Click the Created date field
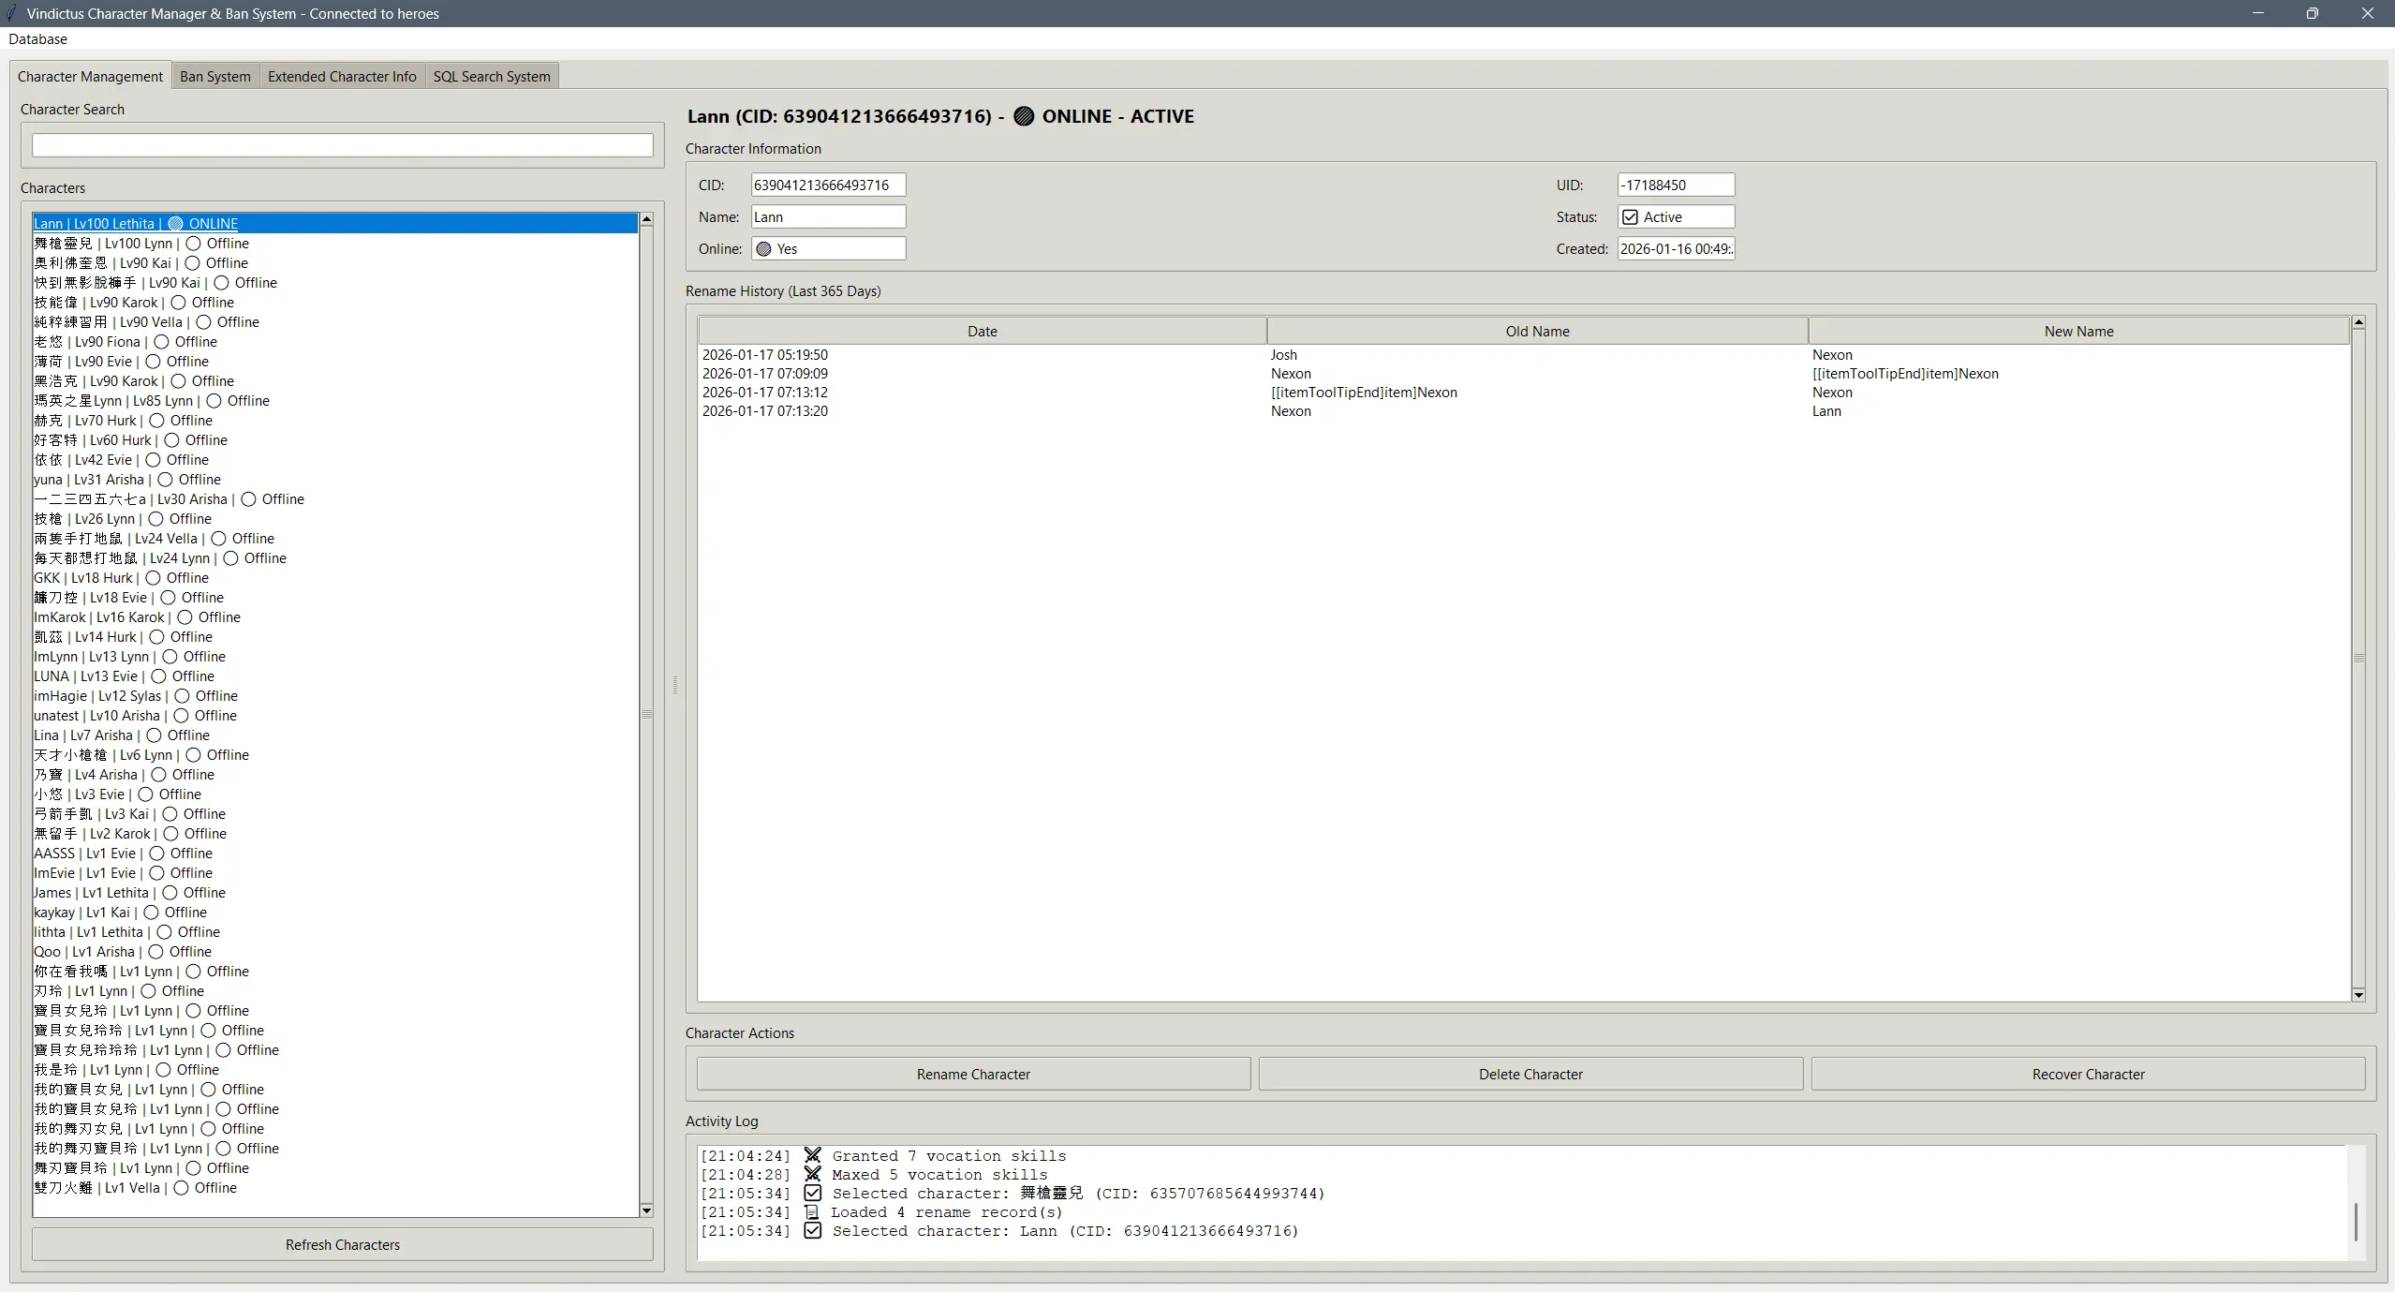This screenshot has width=2395, height=1292. [x=1676, y=249]
